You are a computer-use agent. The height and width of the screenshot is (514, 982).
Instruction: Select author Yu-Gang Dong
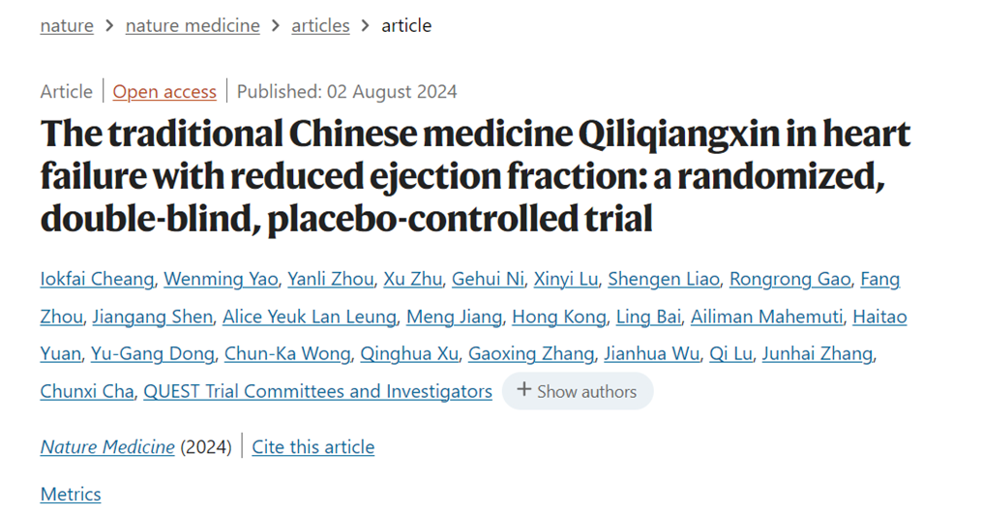point(152,353)
